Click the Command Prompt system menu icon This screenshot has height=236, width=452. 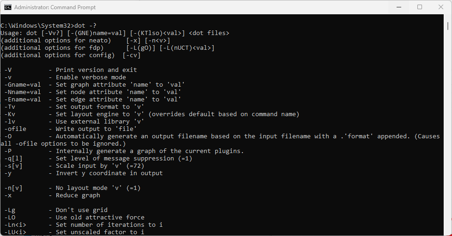(x=8, y=7)
